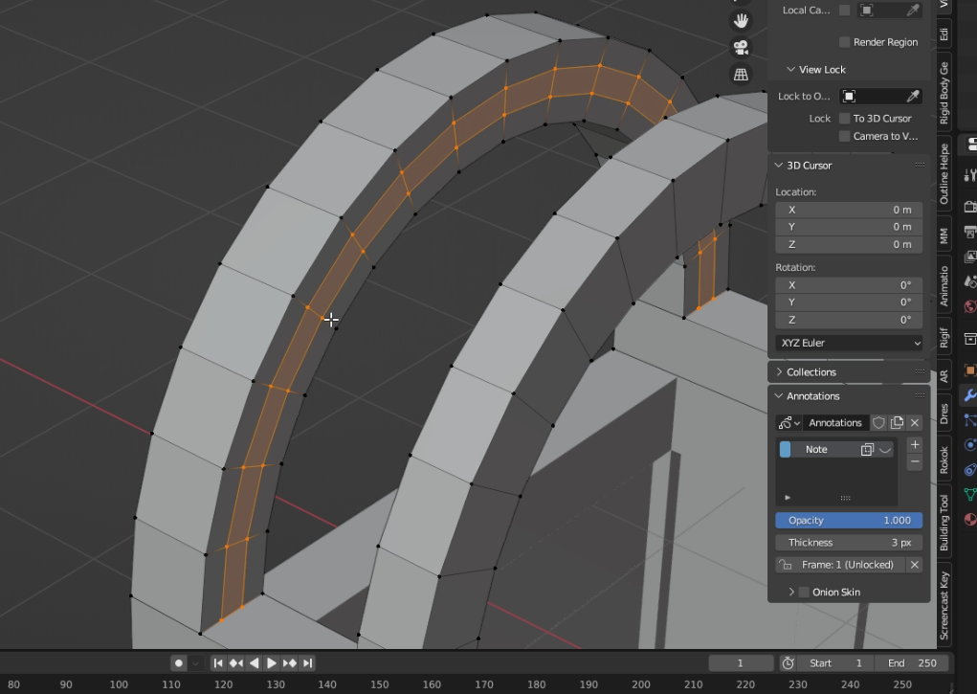Unlink the Annotations data-block with X
The width and height of the screenshot is (977, 694).
tap(915, 423)
